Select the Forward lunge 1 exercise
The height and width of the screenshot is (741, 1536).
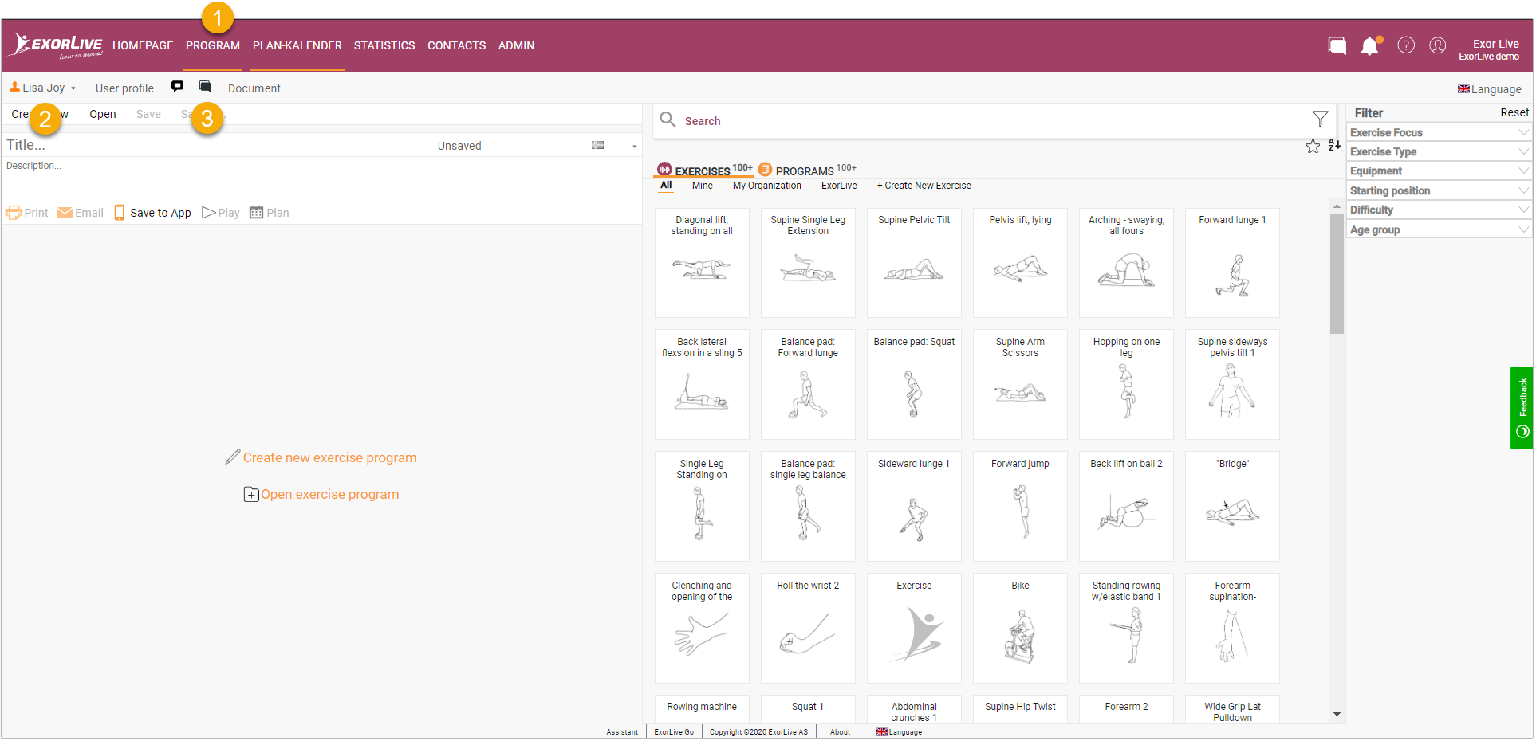tap(1232, 263)
